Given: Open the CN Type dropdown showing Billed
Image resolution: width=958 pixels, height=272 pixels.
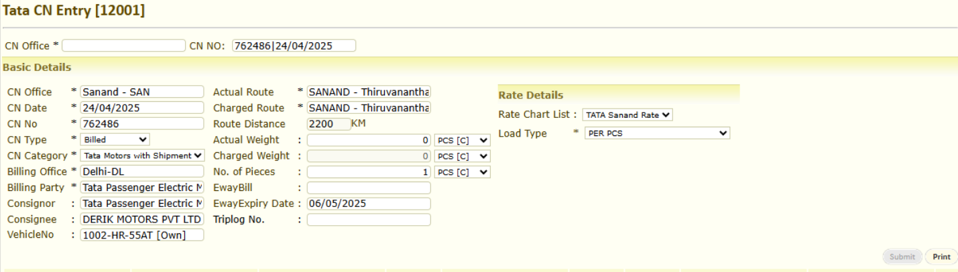Looking at the screenshot, I should pyautogui.click(x=115, y=139).
